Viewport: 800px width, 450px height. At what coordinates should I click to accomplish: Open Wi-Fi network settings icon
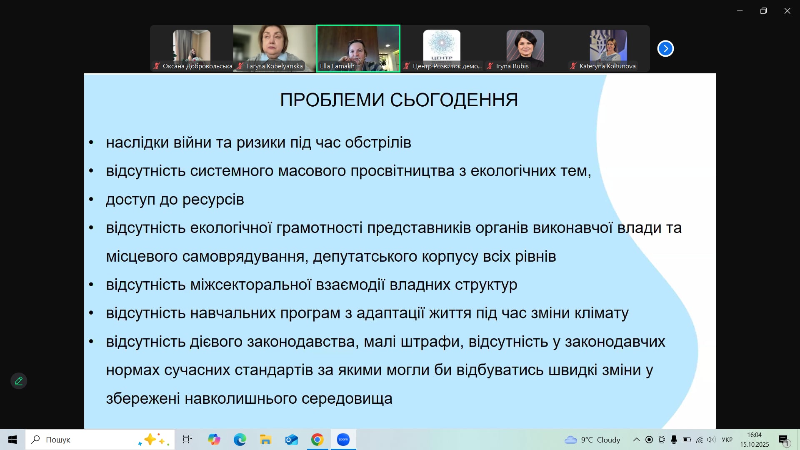pyautogui.click(x=699, y=440)
